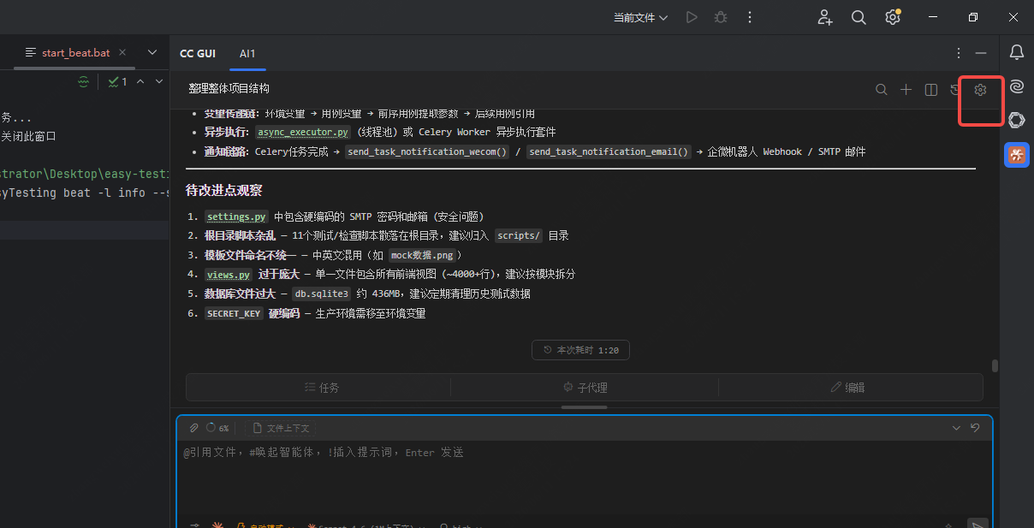The width and height of the screenshot is (1034, 528).
Task: Click the db.sqlite3 code label
Action: pyautogui.click(x=321, y=294)
